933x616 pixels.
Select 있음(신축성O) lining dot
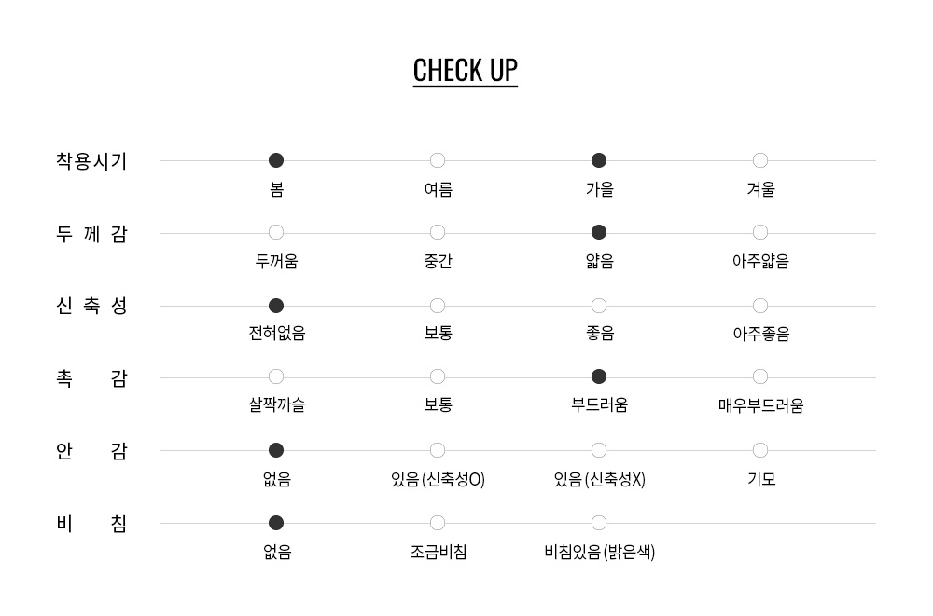(x=438, y=450)
